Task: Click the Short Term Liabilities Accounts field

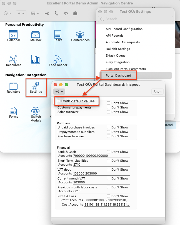Action: [101, 165]
